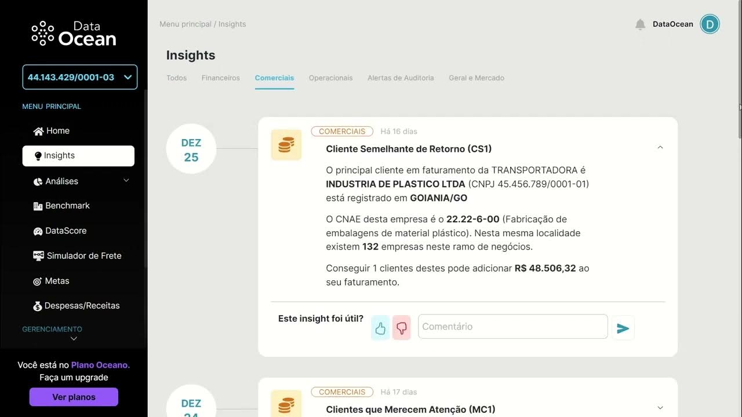Viewport: 742px width, 417px height.
Task: Click inside the Comentário input field
Action: click(x=512, y=326)
